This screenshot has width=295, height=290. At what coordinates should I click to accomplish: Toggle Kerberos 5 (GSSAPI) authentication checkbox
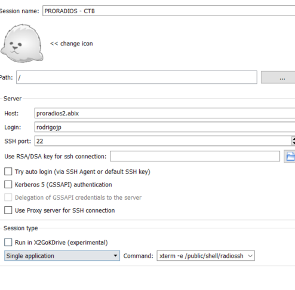[8, 185]
